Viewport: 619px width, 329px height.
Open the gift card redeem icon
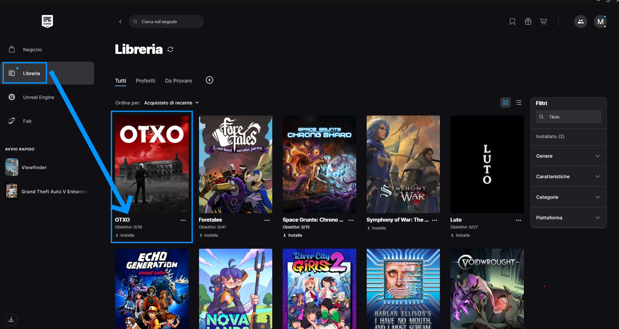click(528, 22)
